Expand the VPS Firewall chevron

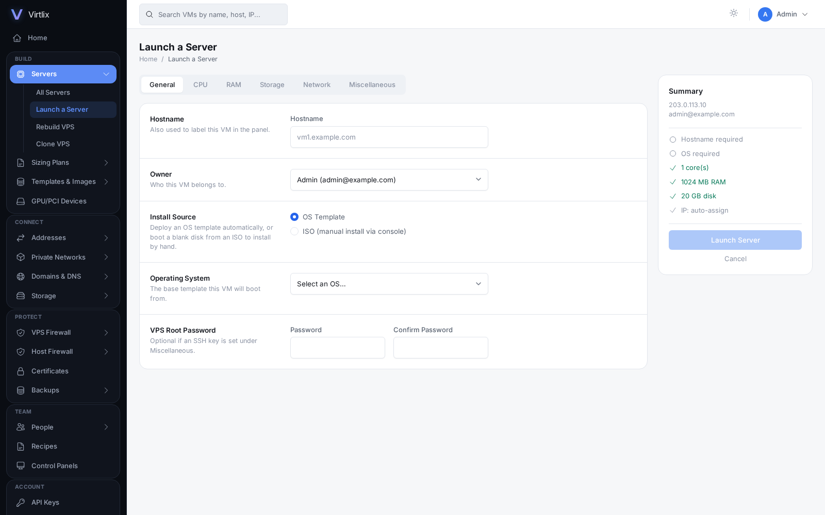tap(106, 333)
